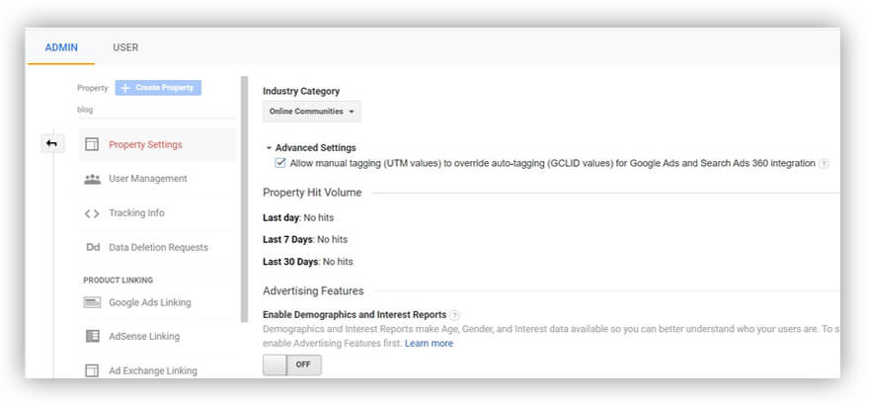Switch to the USER tab
This screenshot has width=869, height=406.
point(125,47)
